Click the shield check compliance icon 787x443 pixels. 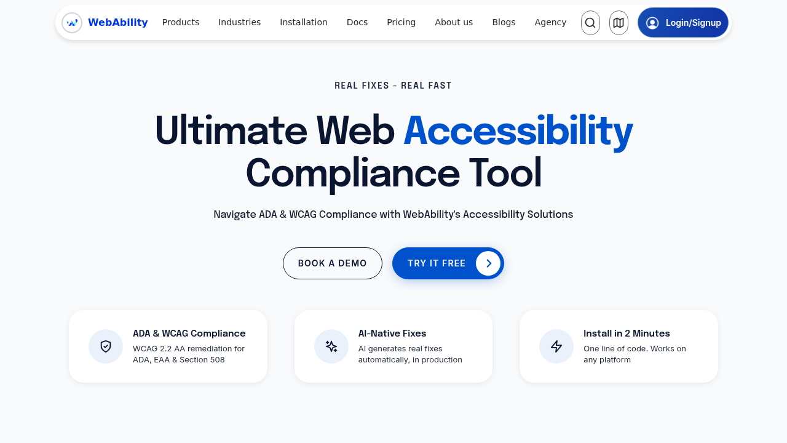coord(106,346)
